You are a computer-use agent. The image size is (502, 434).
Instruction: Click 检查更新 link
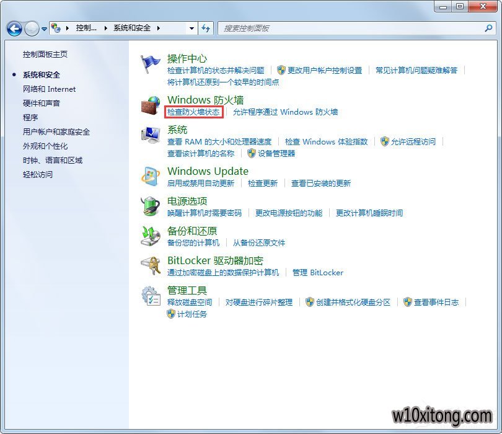point(263,183)
